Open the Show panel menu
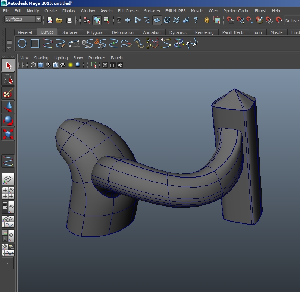The height and width of the screenshot is (292, 300). pos(78,58)
